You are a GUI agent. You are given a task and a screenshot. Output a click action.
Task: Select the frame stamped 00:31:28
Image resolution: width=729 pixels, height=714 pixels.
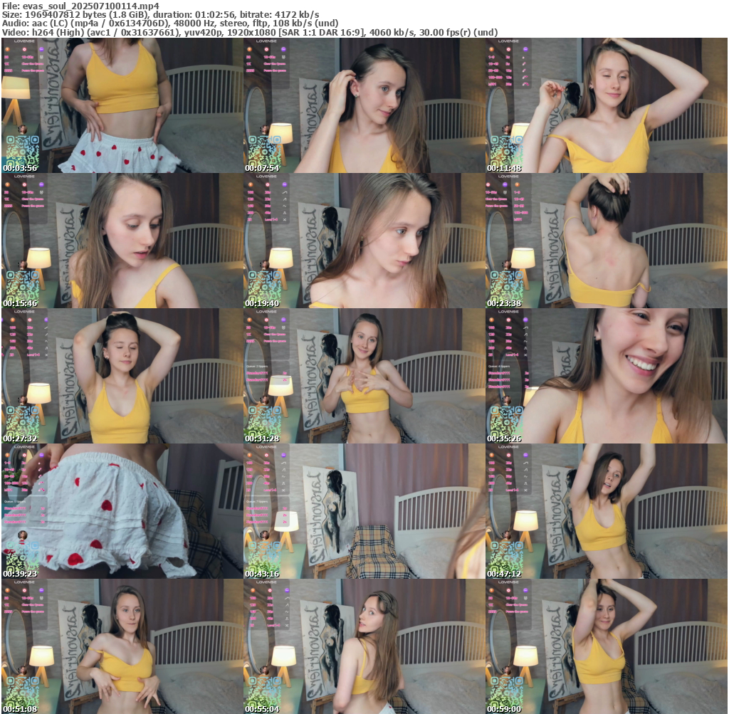pos(364,376)
